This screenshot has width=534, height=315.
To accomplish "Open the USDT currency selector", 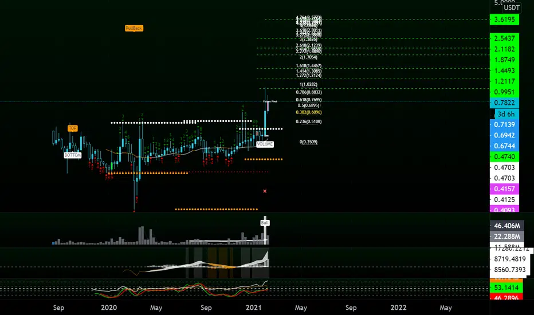I will click(512, 7).
